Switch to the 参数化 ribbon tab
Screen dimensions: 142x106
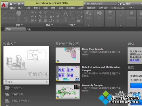tap(37, 8)
